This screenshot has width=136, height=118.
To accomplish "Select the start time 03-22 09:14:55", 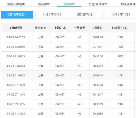I will pyautogui.click(x=16, y=104).
